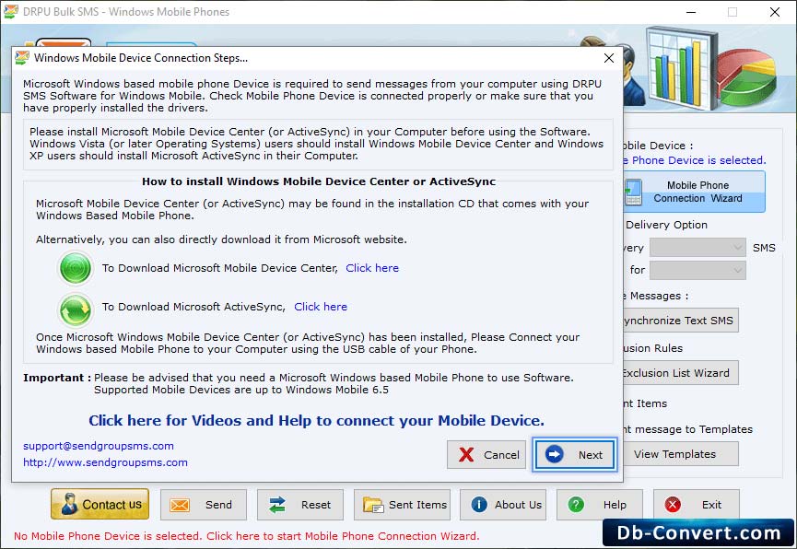
Task: Click the green Mobile Device Center download icon
Action: coord(76,268)
